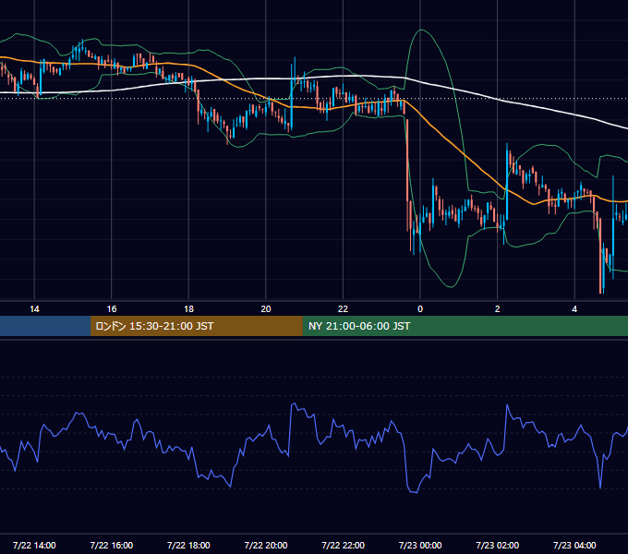Click the '7/23 04:00' indicator axis label
This screenshot has height=554, width=628.
tap(574, 545)
